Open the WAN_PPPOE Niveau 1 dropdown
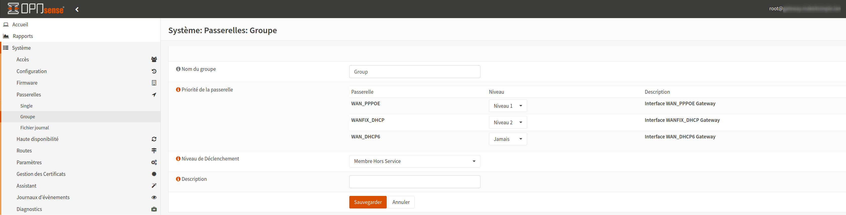This screenshot has width=846, height=215. 507,106
